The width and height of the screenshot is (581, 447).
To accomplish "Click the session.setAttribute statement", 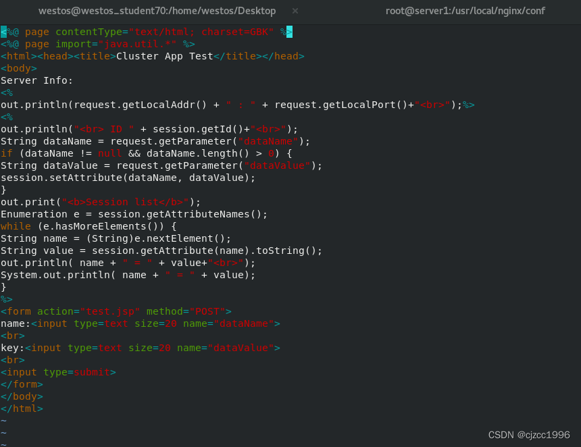I will pyautogui.click(x=128, y=177).
